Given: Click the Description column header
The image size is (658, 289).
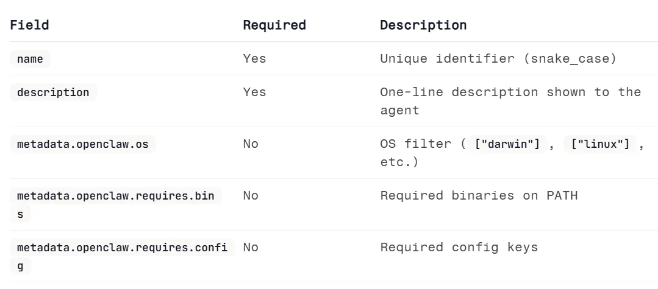Looking at the screenshot, I should (x=423, y=25).
